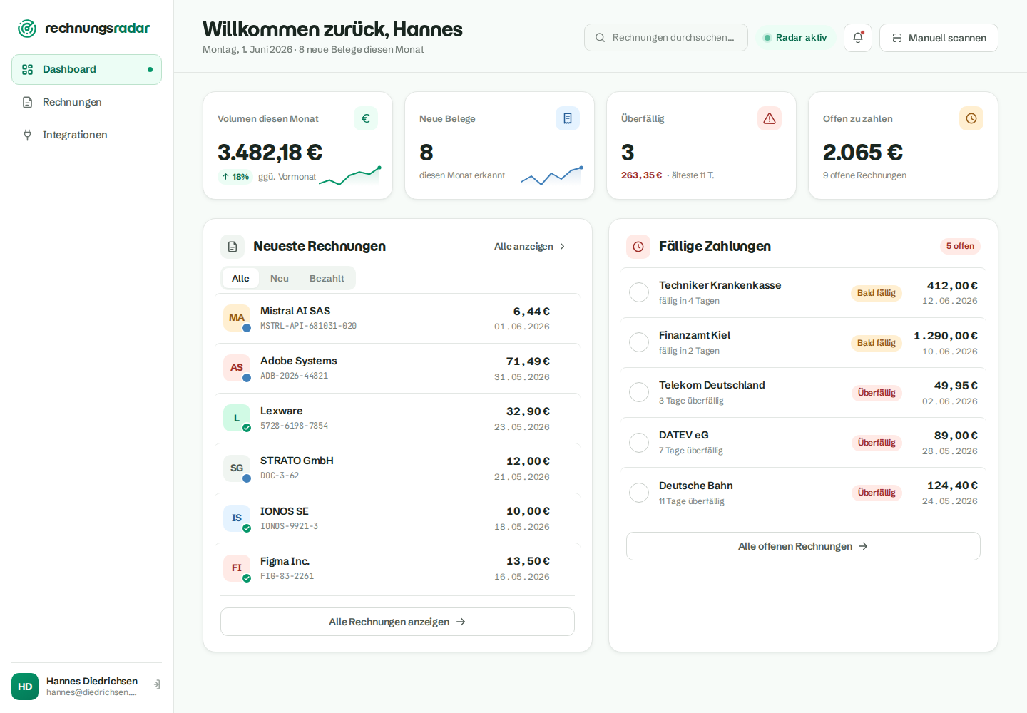Click the search magnifier icon

pos(601,38)
